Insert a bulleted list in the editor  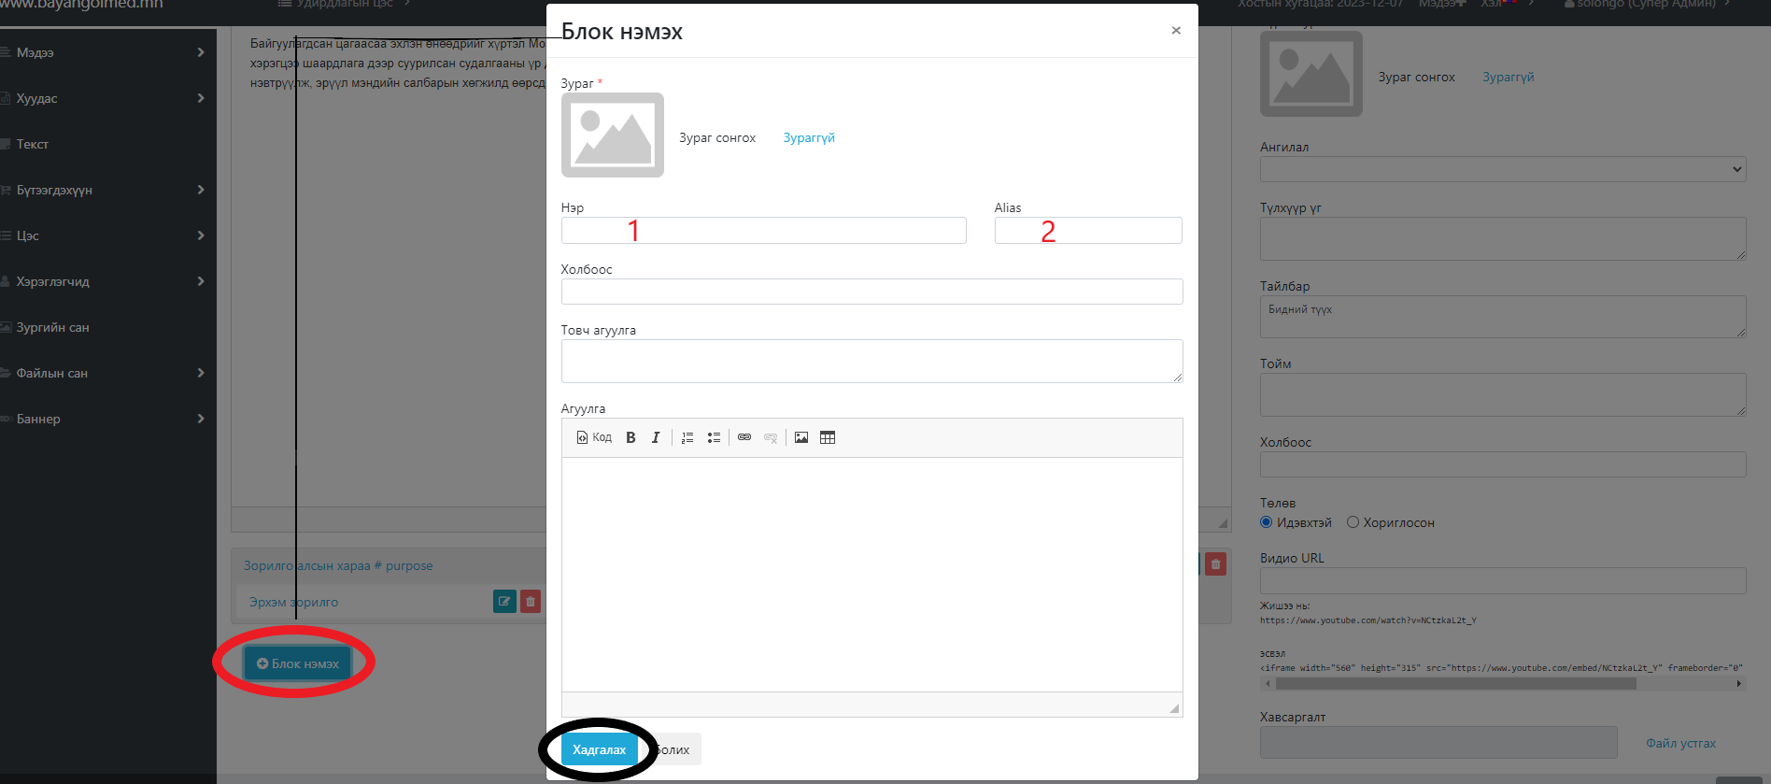714,437
